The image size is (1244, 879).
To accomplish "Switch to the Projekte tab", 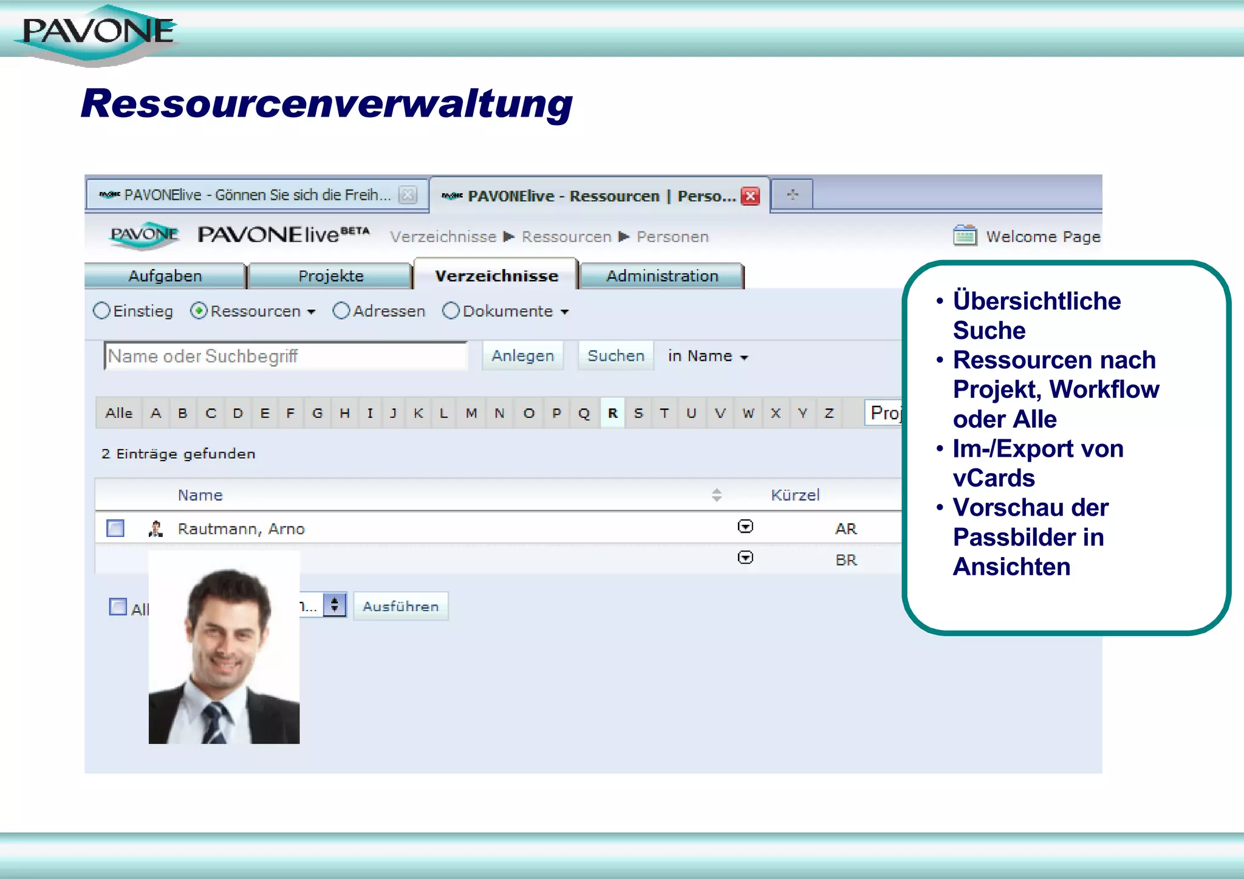I will tap(331, 276).
